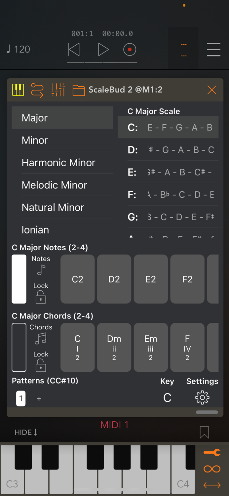Toggle the Notes Lock padlock
This screenshot has height=496, width=229.
click(40, 297)
